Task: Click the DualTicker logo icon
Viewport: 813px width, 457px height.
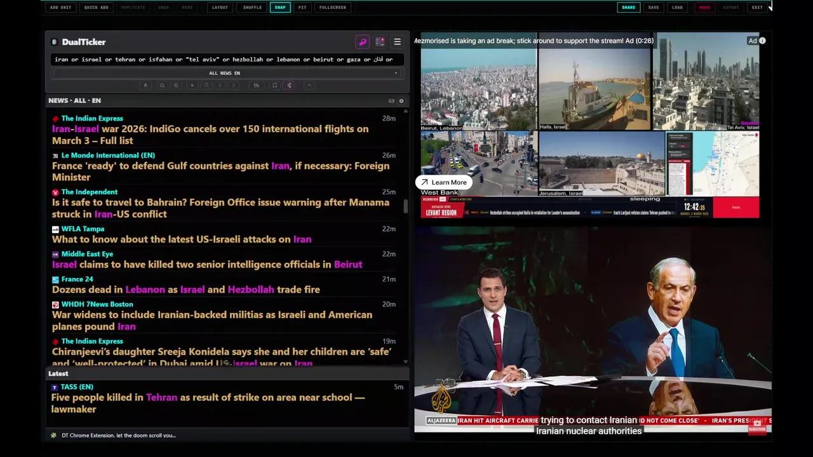Action: [x=55, y=42]
